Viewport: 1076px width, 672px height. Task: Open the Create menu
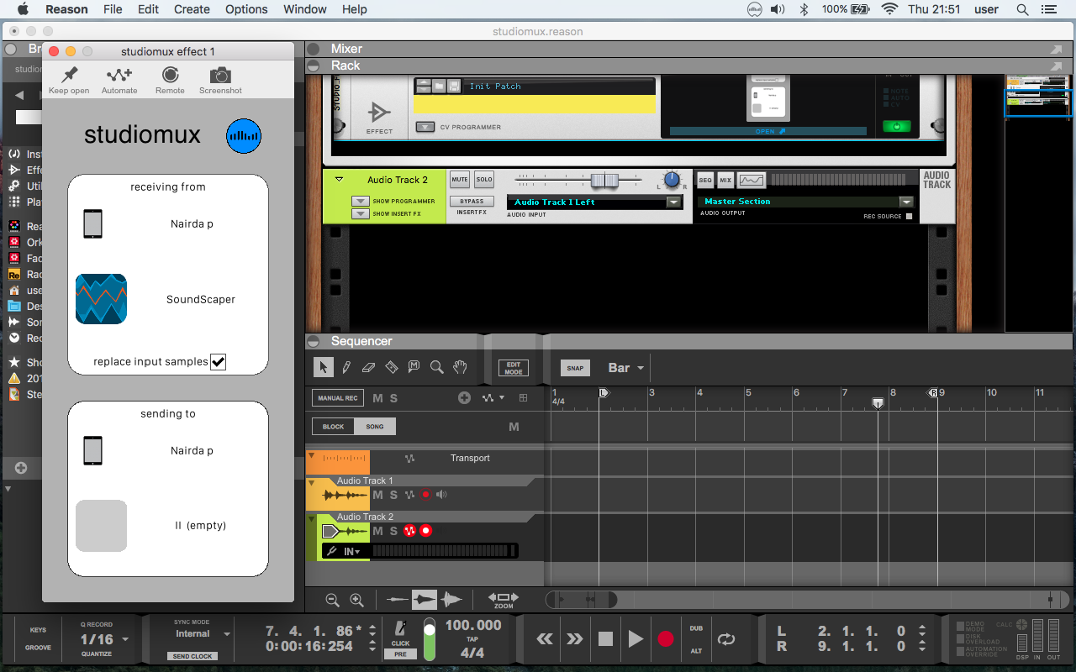[192, 9]
